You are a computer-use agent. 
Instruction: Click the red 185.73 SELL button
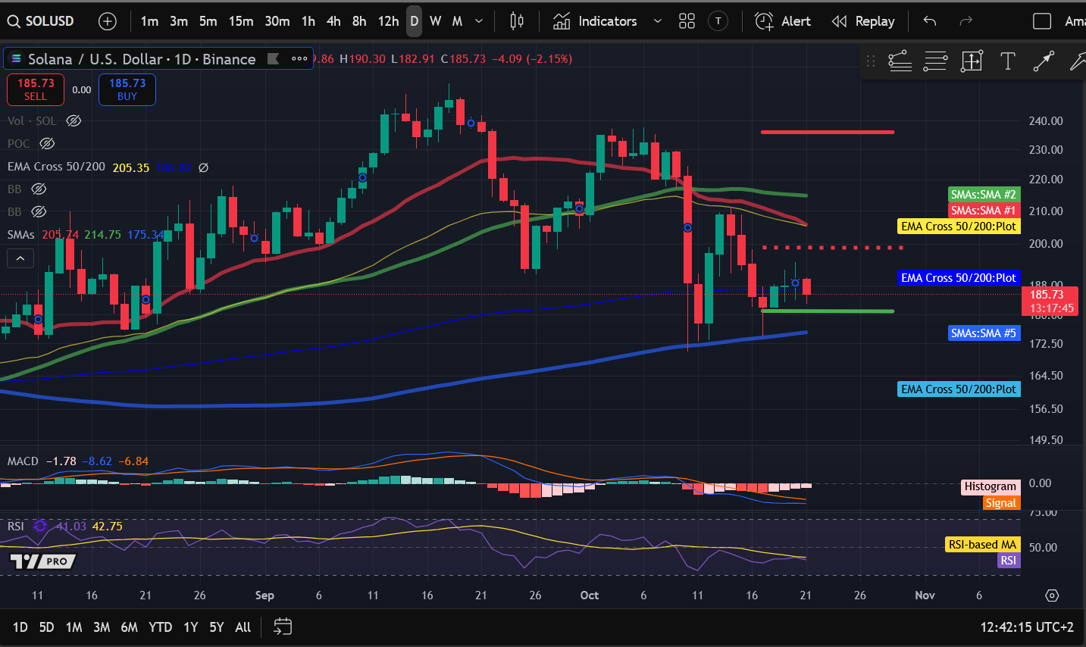36,89
